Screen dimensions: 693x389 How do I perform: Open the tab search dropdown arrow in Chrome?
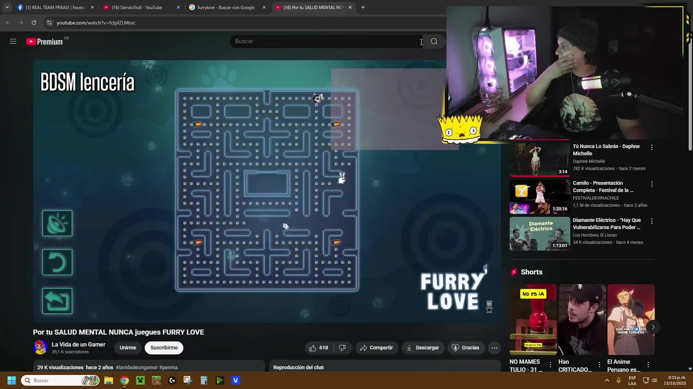[6, 8]
